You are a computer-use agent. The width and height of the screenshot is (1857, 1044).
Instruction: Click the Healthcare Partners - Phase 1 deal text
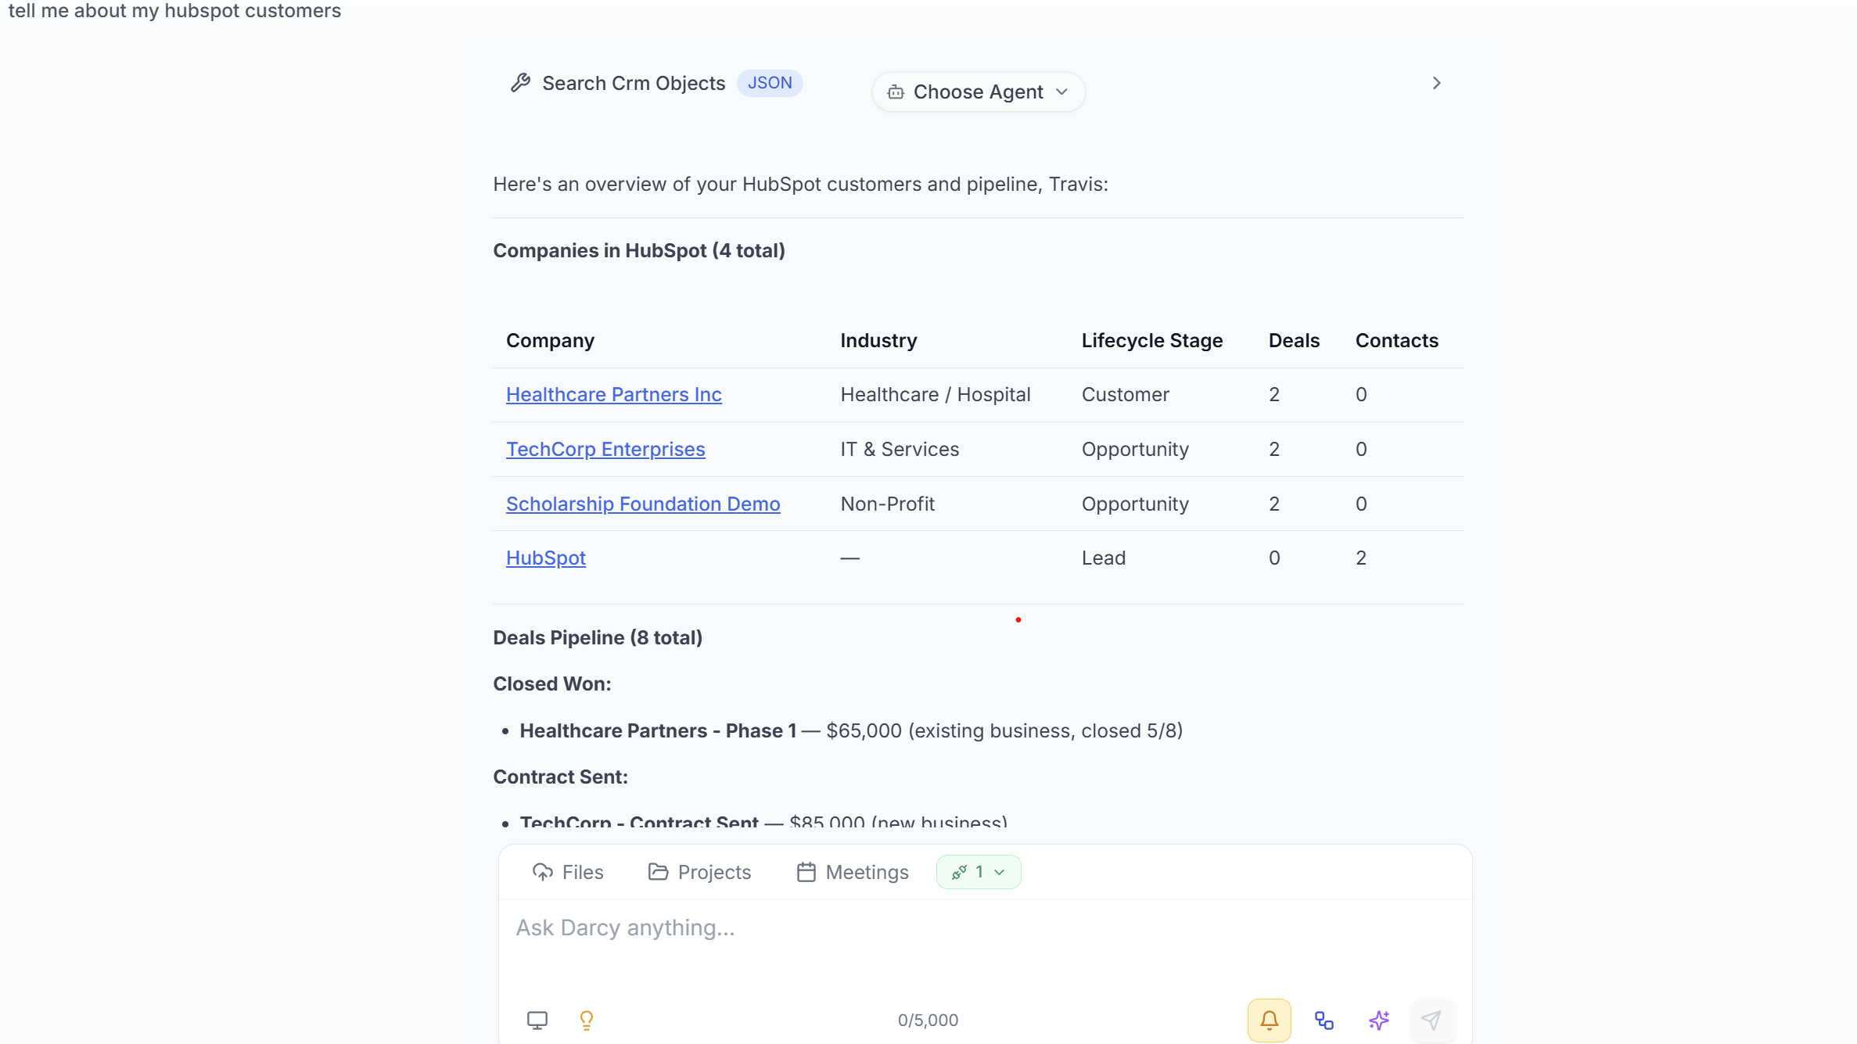point(658,730)
